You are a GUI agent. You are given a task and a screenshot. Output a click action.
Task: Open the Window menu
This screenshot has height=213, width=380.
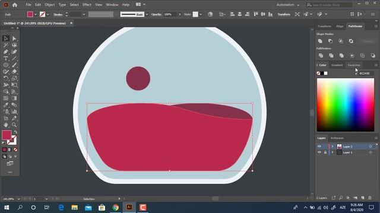click(x=112, y=5)
